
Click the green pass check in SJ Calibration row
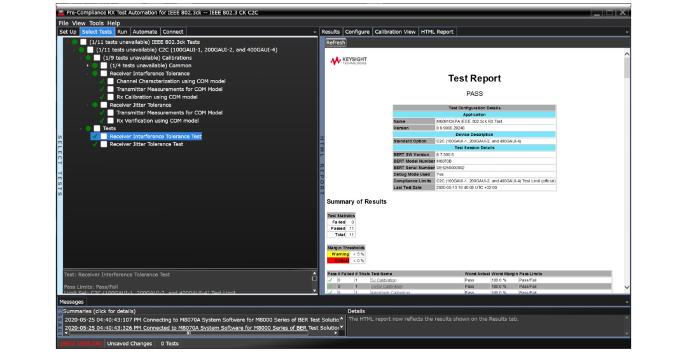(330, 280)
